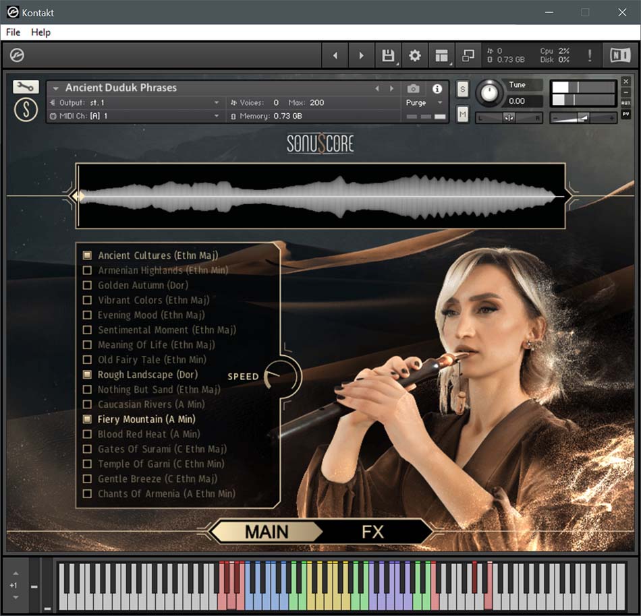
Task: Switch to the MAIN tab
Action: pos(267,532)
